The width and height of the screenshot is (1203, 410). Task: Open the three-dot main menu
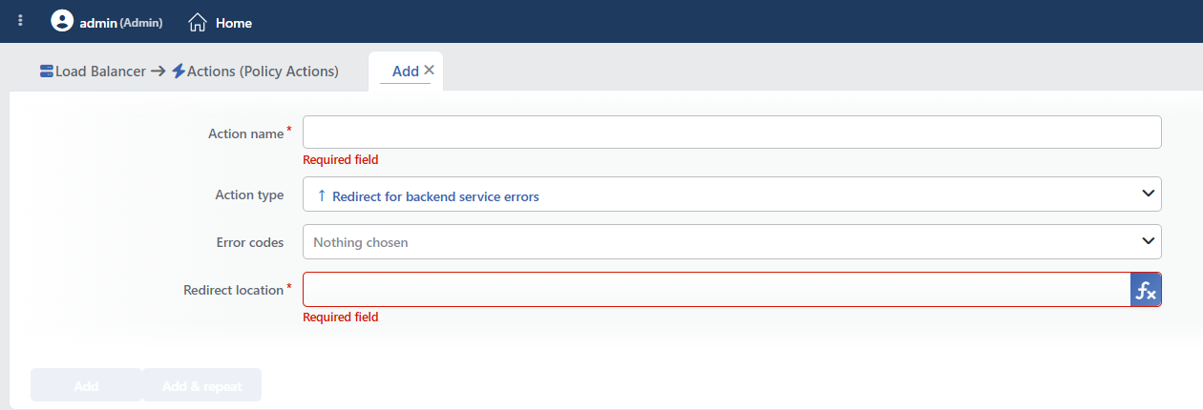21,21
